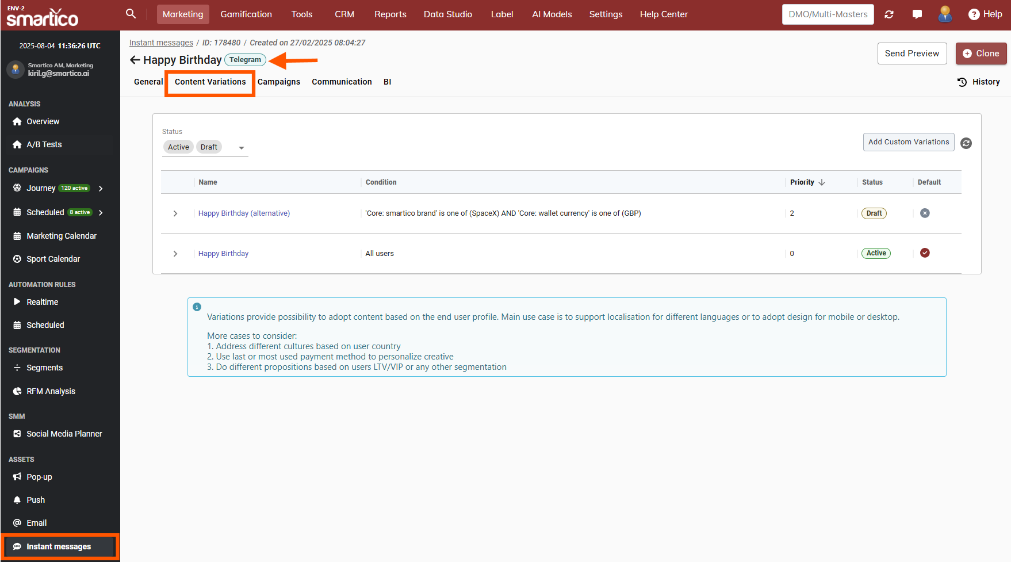1011x562 pixels.
Task: Open the chat messages icon
Action: tap(917, 14)
